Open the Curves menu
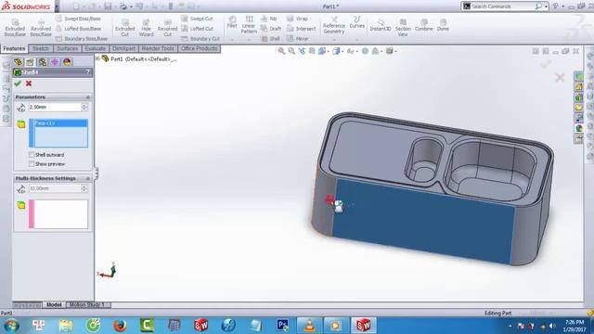594x334 pixels. (x=356, y=22)
